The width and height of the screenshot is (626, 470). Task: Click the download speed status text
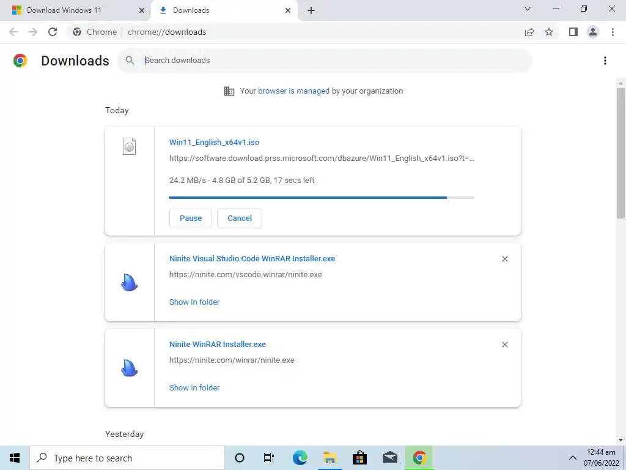(241, 181)
